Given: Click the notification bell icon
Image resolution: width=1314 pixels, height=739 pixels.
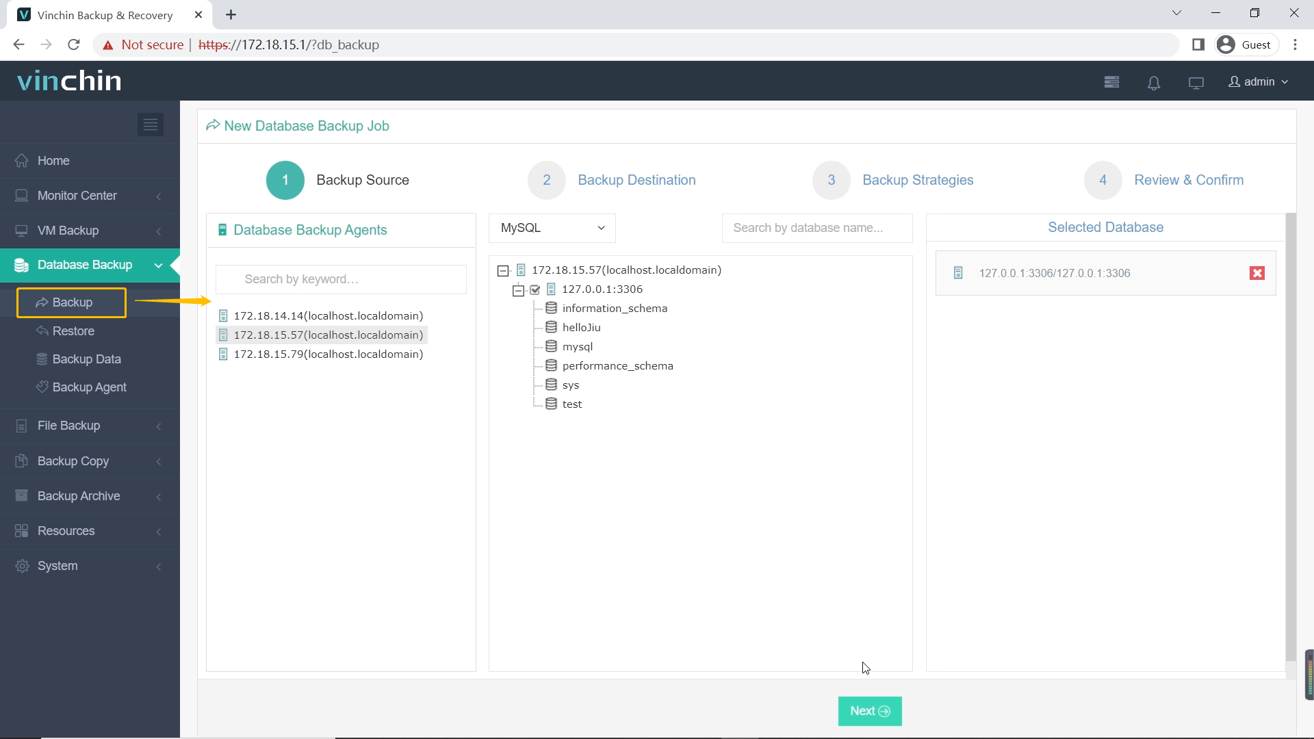Looking at the screenshot, I should click(1153, 82).
